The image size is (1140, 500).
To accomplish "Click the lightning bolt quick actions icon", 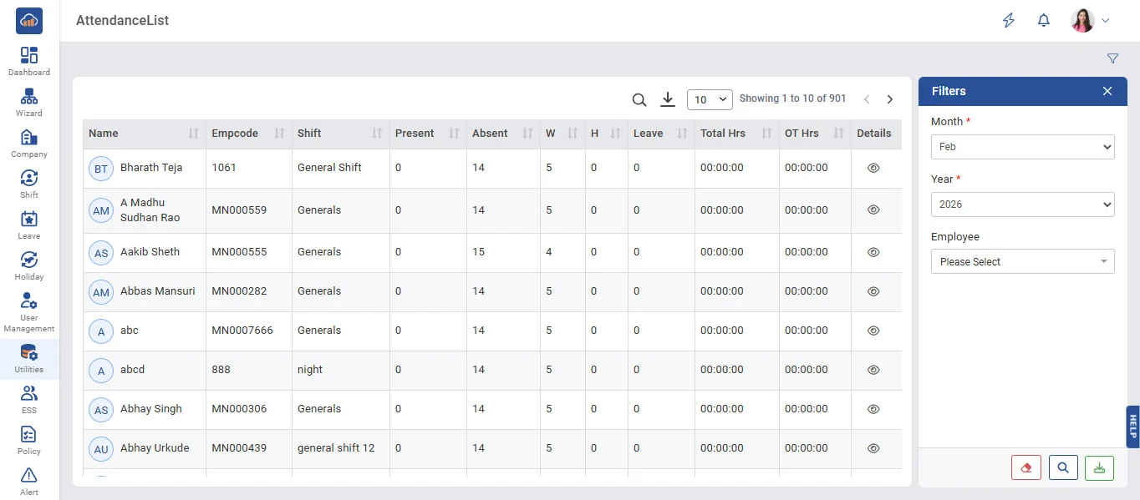I will tap(1009, 21).
